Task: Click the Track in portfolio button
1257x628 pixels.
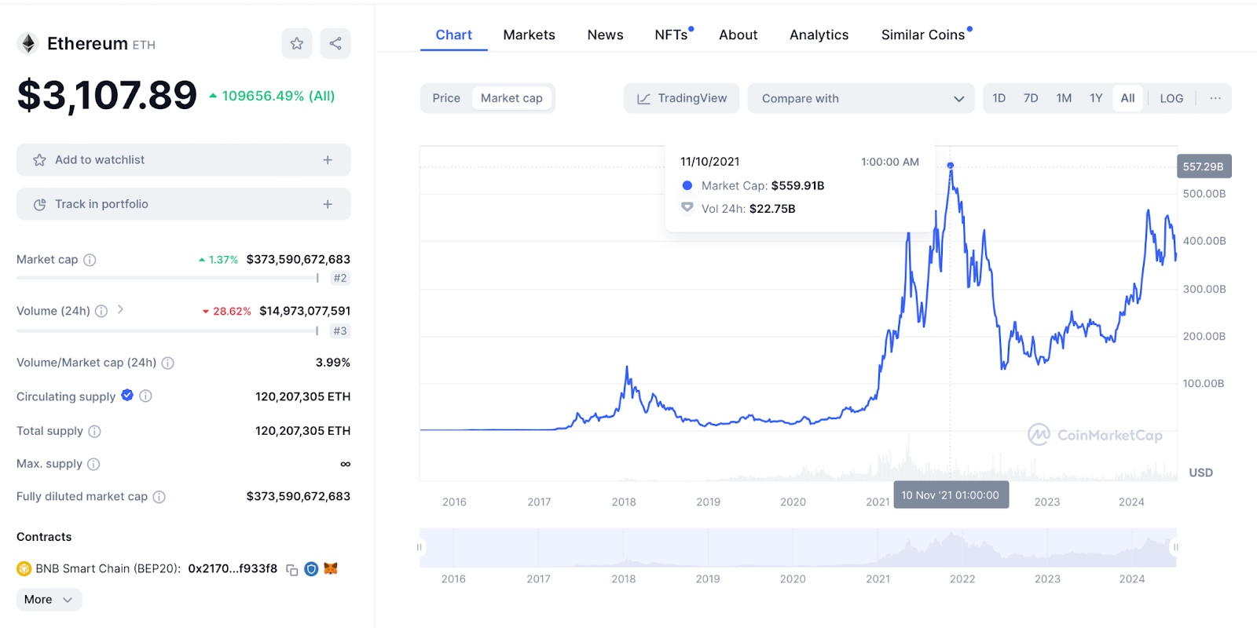Action: click(x=183, y=204)
